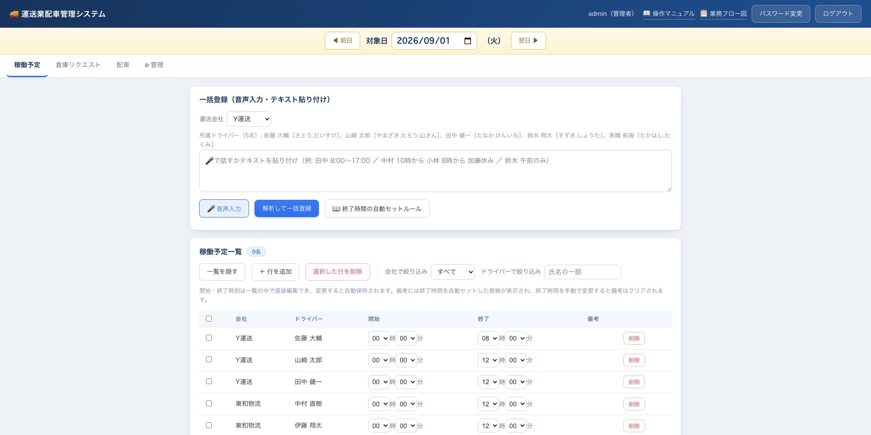Screen dimensions: 871x435
Task: Open start minute dropdown for 伊藤 翔太
Action: pyautogui.click(x=406, y=426)
